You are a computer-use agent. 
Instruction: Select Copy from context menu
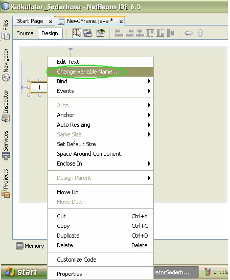point(100,226)
